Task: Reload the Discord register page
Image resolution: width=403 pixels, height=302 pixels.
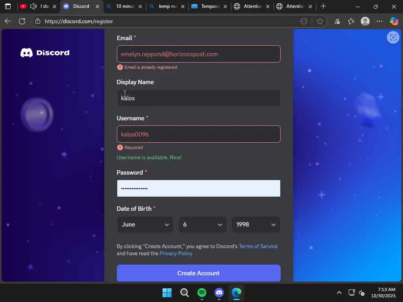Action: point(22,21)
